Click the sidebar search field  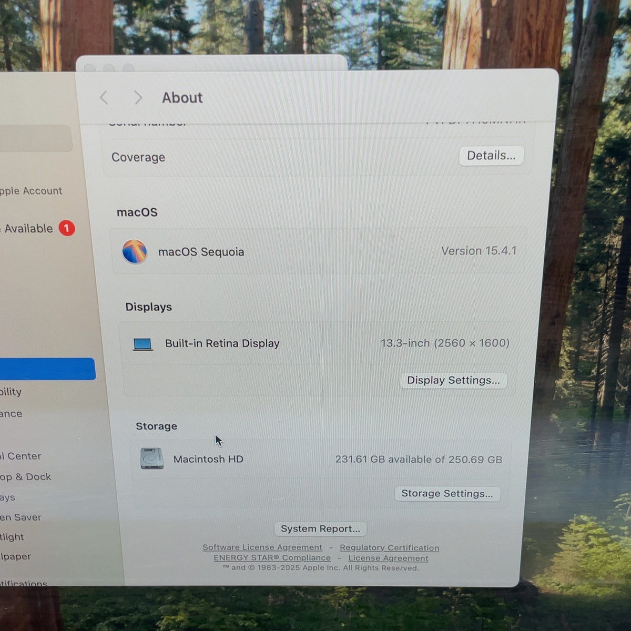(36, 138)
